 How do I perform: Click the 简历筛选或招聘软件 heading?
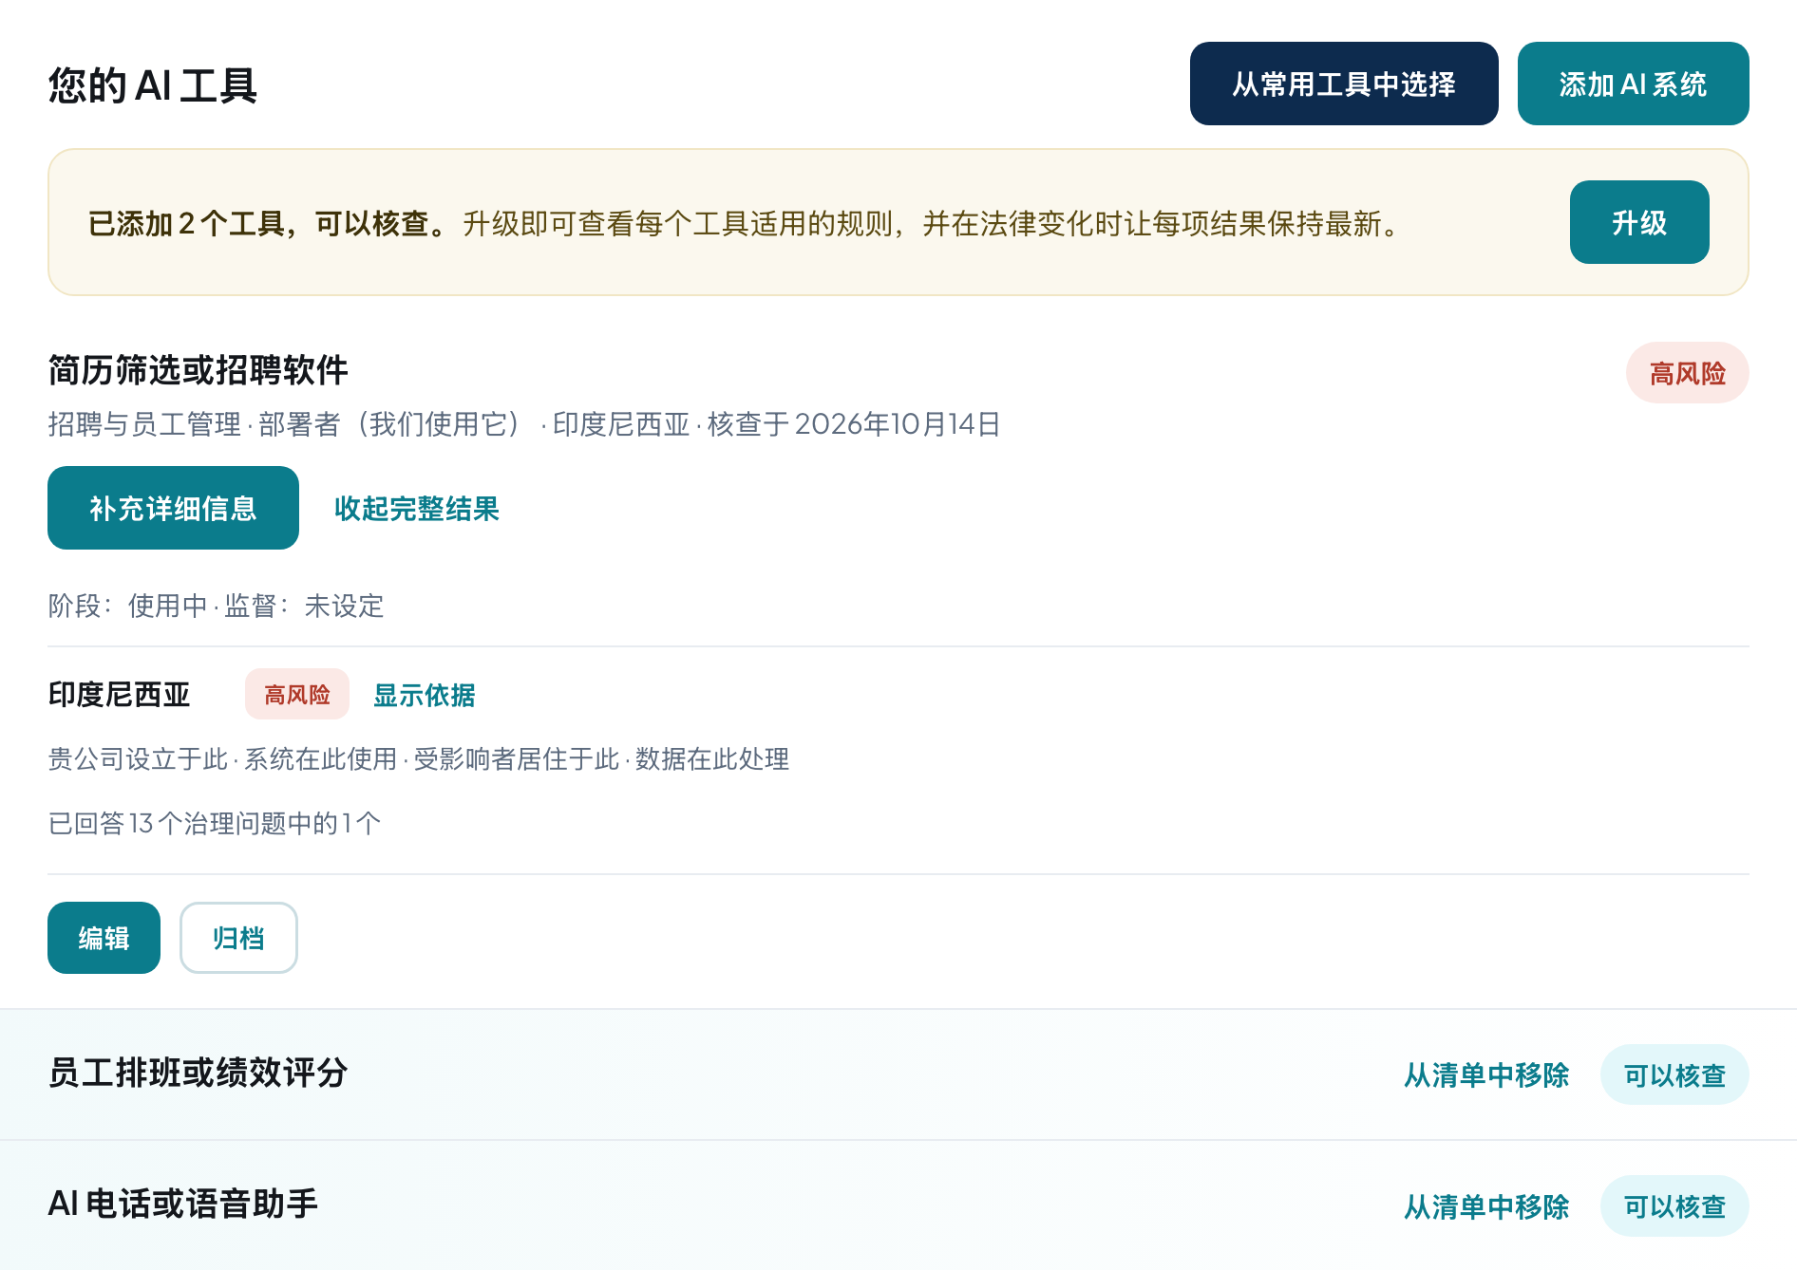click(198, 370)
